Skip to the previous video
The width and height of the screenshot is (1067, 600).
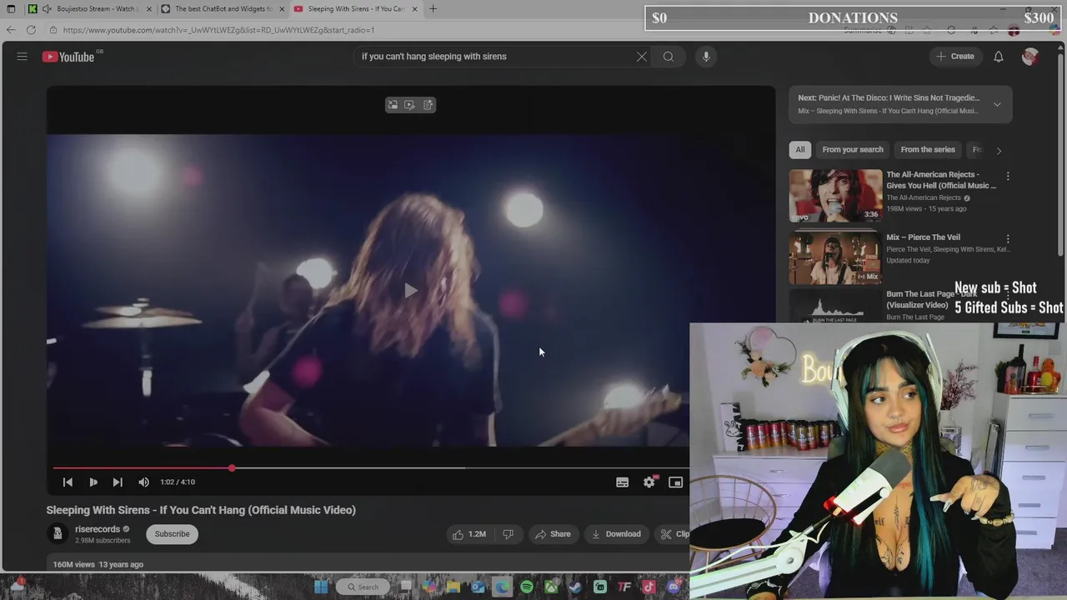[x=68, y=482]
